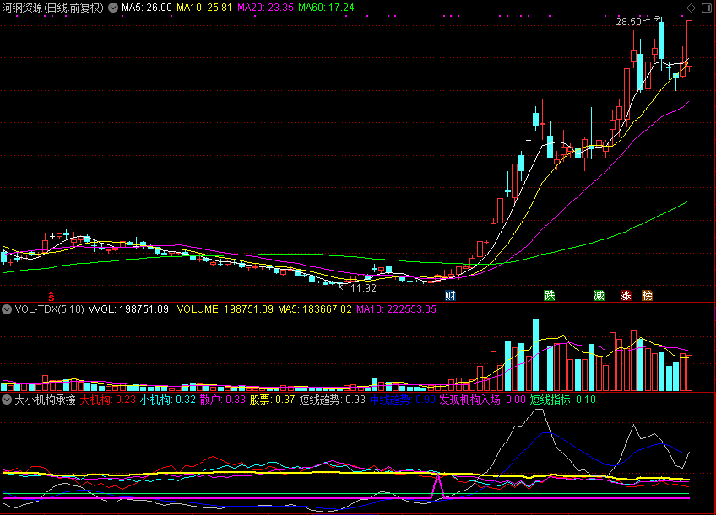Click the diamond icon at top right
This screenshot has width=716, height=515.
point(691,8)
